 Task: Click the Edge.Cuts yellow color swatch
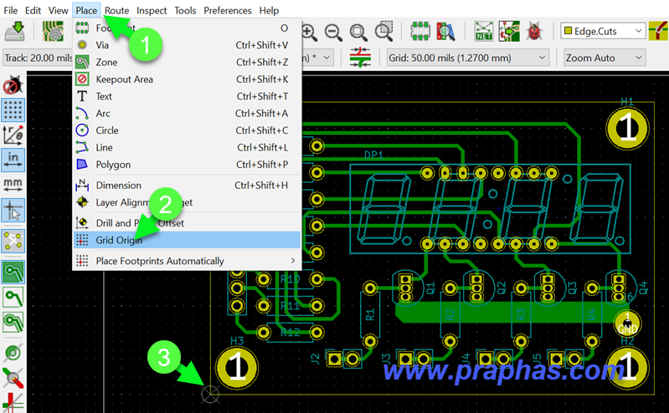(x=568, y=31)
